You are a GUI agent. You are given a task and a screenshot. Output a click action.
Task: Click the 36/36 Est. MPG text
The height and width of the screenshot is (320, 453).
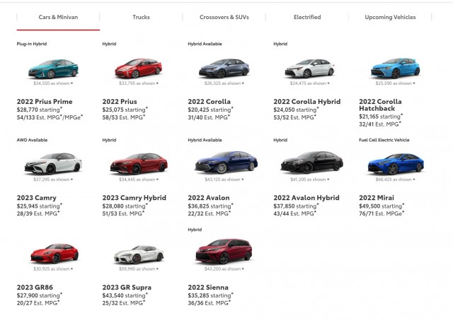209,303
